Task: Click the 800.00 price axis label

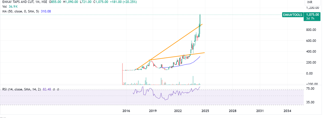Action: click(311, 30)
